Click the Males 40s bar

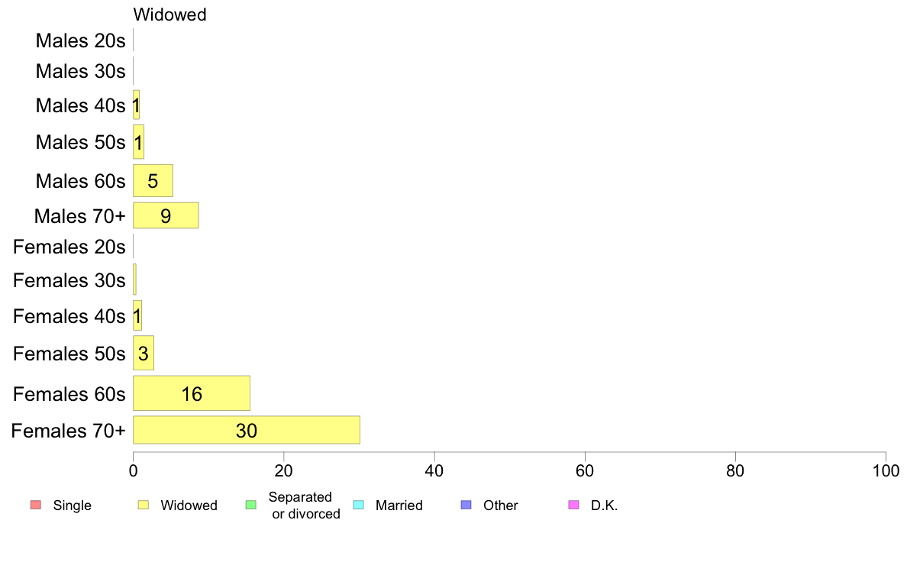tap(136, 105)
